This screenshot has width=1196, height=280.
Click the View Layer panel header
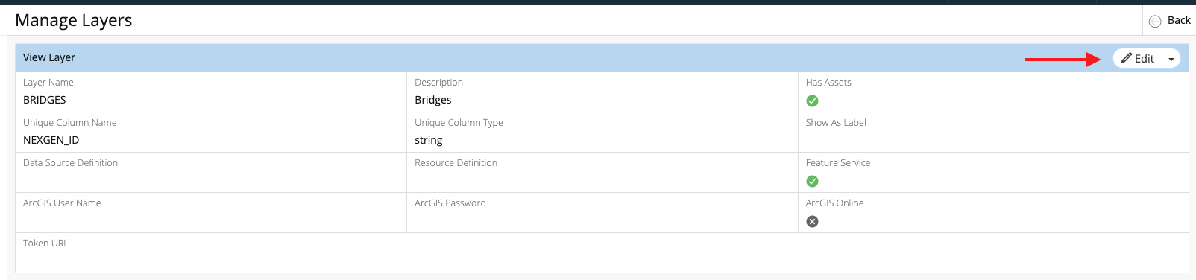click(x=602, y=58)
